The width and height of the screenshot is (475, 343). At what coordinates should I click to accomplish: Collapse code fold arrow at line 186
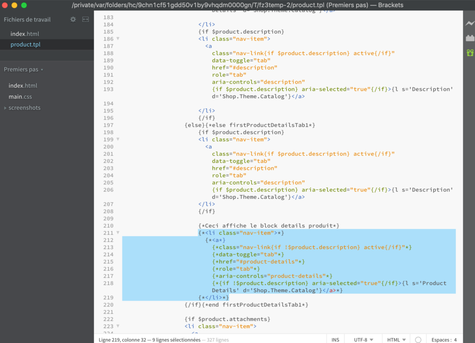(118, 38)
